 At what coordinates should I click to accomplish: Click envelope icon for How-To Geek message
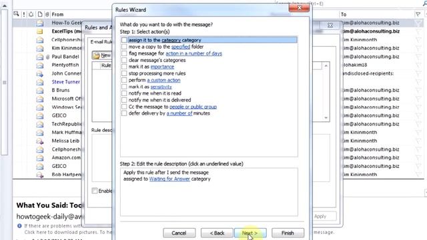[40, 23]
